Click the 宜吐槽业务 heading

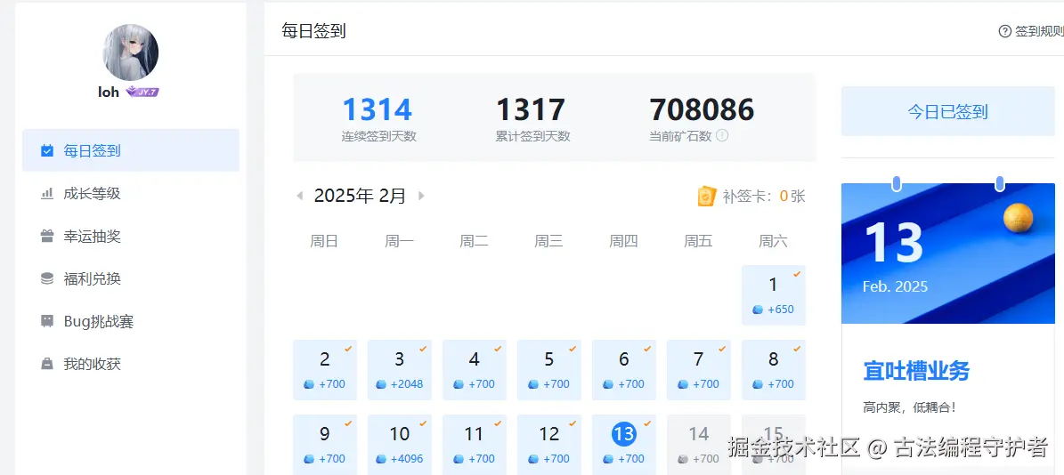coord(916,371)
